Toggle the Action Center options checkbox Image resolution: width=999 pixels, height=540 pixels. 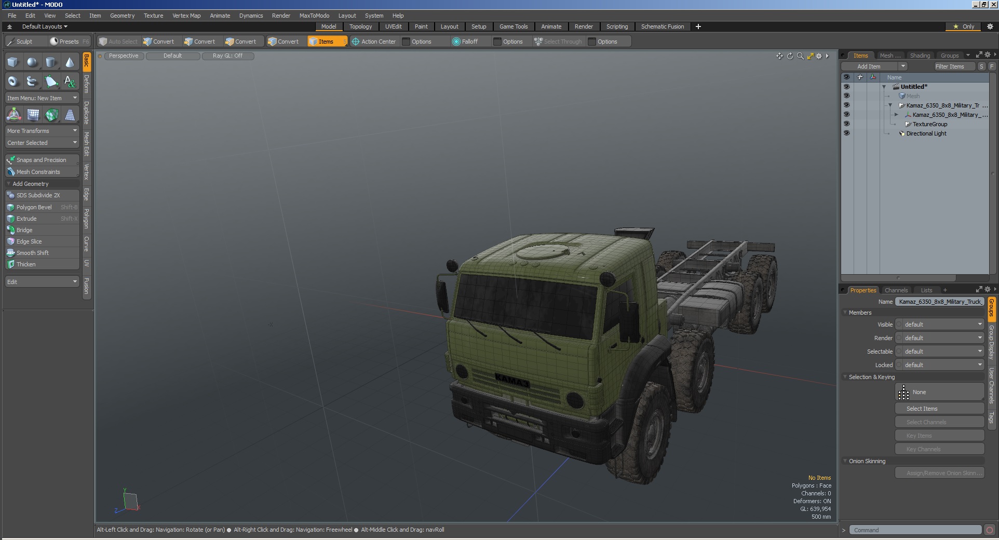406,42
